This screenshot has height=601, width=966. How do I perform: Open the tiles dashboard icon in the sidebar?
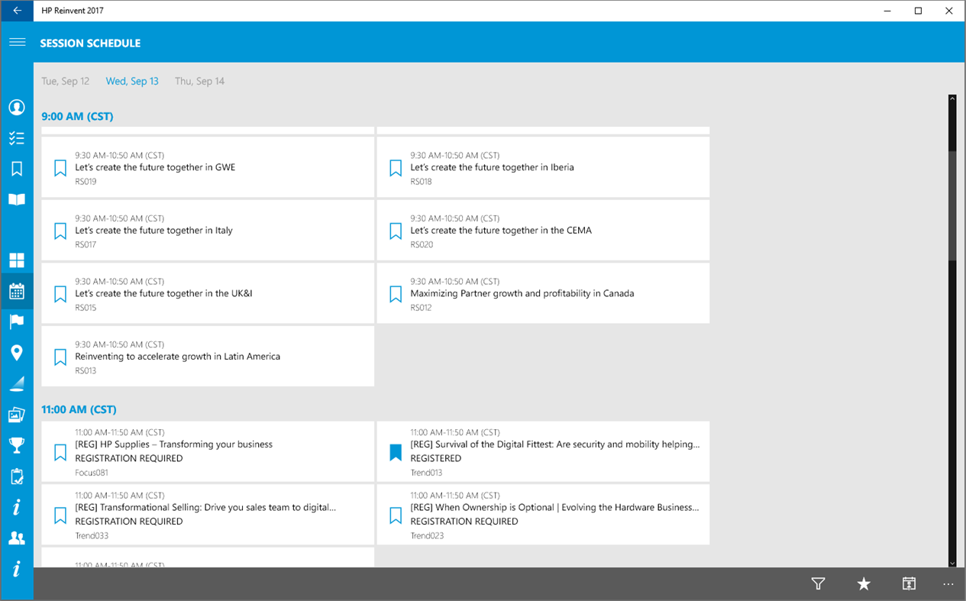tap(17, 260)
